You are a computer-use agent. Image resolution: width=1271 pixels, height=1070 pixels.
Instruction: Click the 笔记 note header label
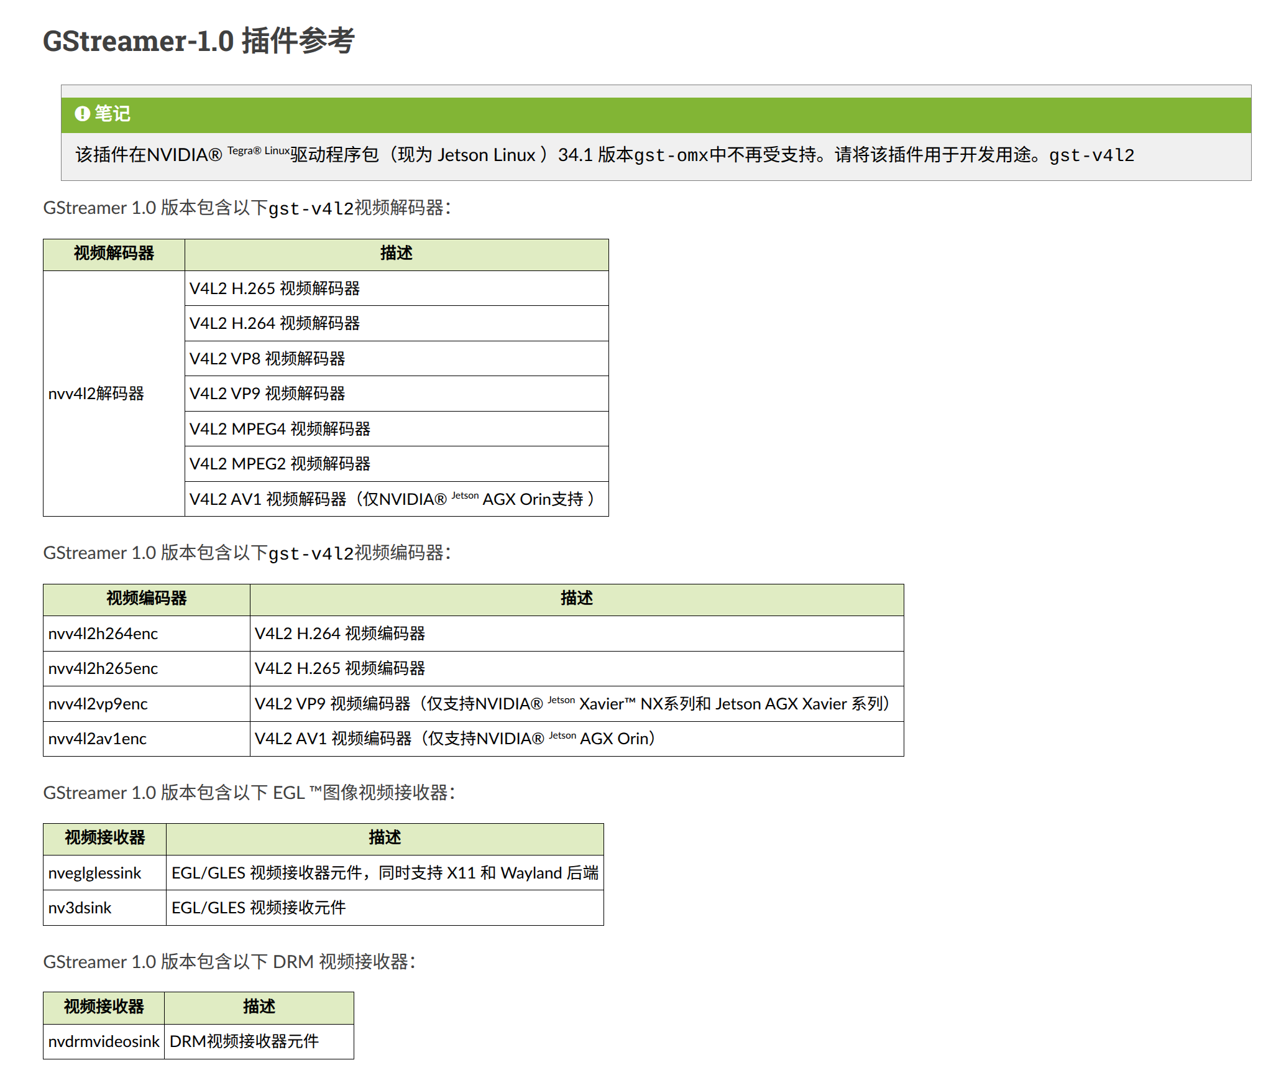(x=112, y=114)
